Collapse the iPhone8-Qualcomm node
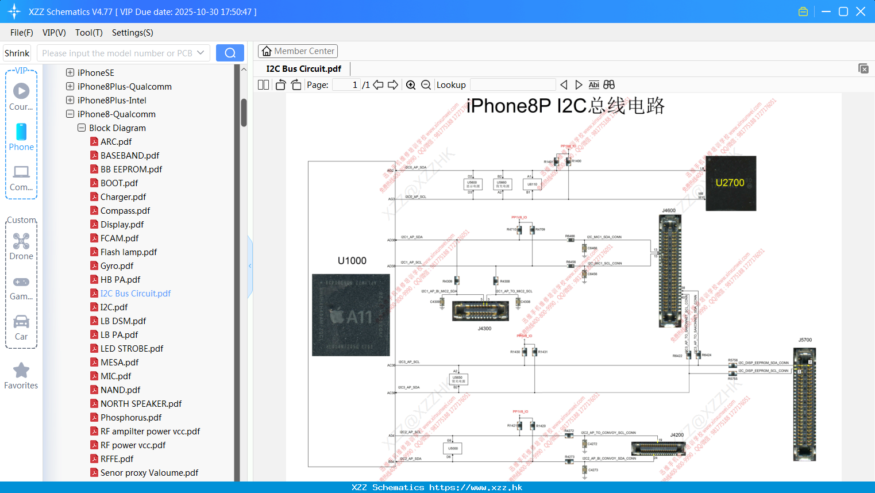The width and height of the screenshot is (875, 493). coord(70,114)
